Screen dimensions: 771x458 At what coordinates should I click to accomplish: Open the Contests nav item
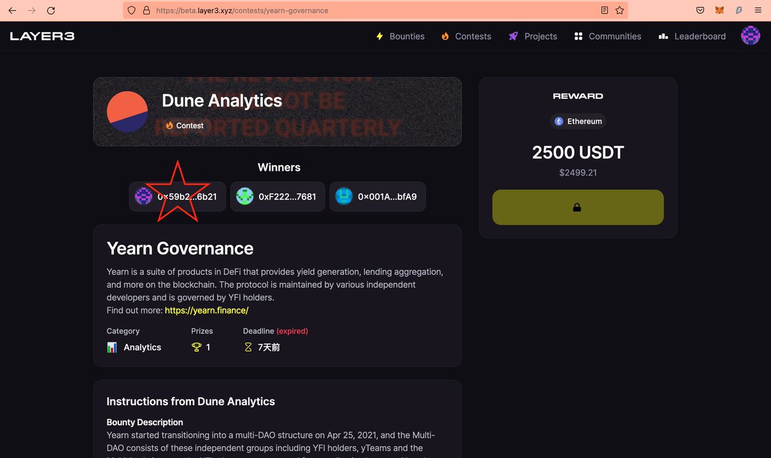pyautogui.click(x=466, y=36)
